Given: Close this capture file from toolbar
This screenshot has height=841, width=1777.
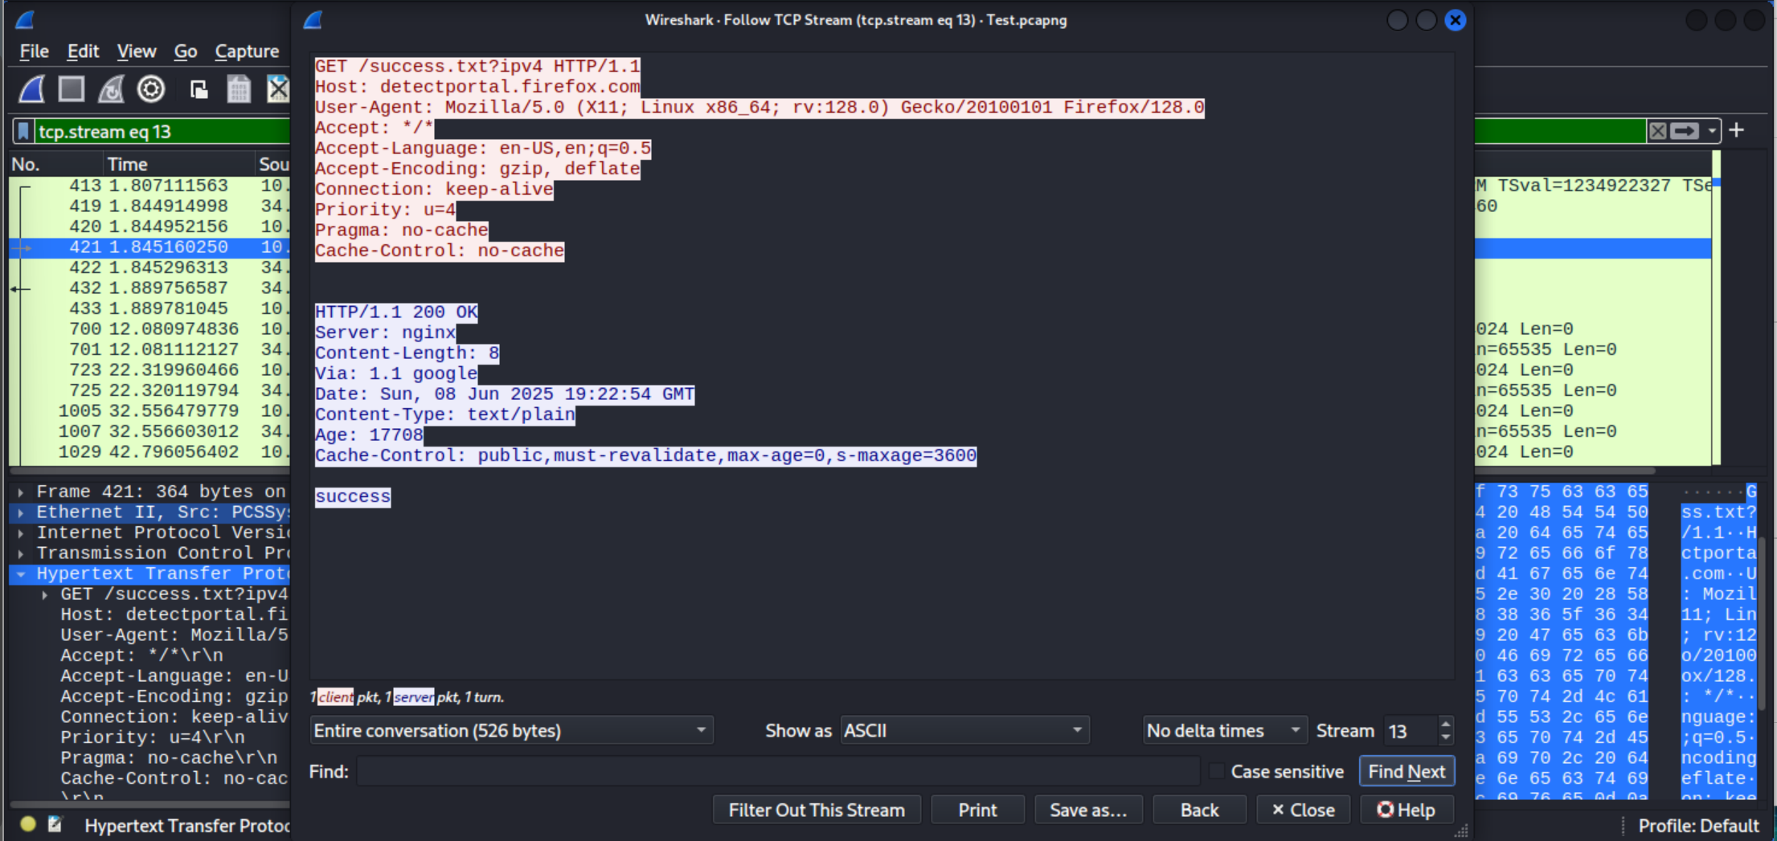Looking at the screenshot, I should (x=277, y=89).
